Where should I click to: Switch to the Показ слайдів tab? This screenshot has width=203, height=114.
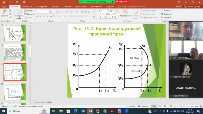pyautogui.click(x=81, y=7)
